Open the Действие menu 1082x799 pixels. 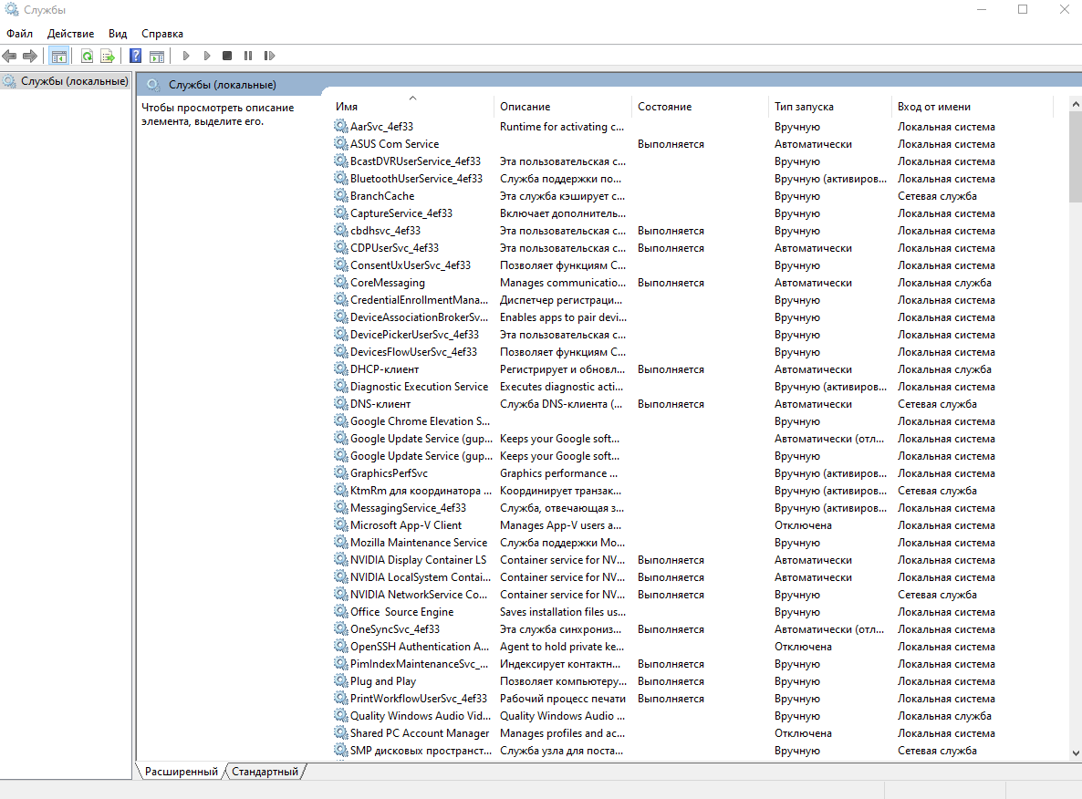coord(70,34)
